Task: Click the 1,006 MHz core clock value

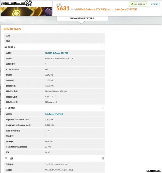Action: [50, 80]
